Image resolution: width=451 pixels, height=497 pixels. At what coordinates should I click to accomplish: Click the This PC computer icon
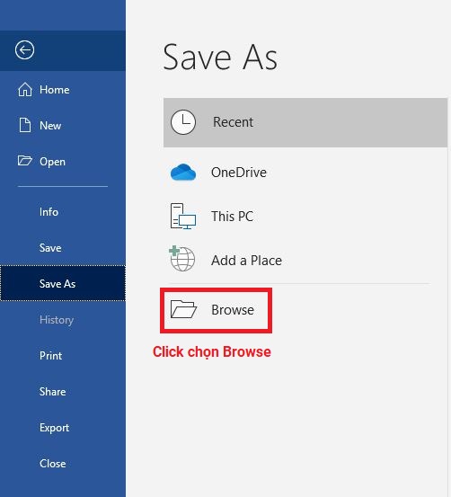pos(183,217)
